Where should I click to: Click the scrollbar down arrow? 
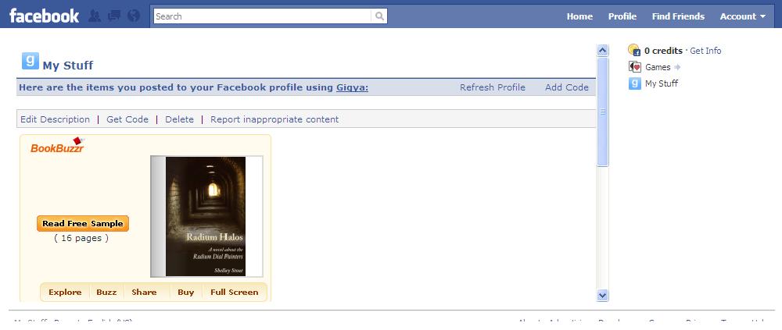pos(602,296)
